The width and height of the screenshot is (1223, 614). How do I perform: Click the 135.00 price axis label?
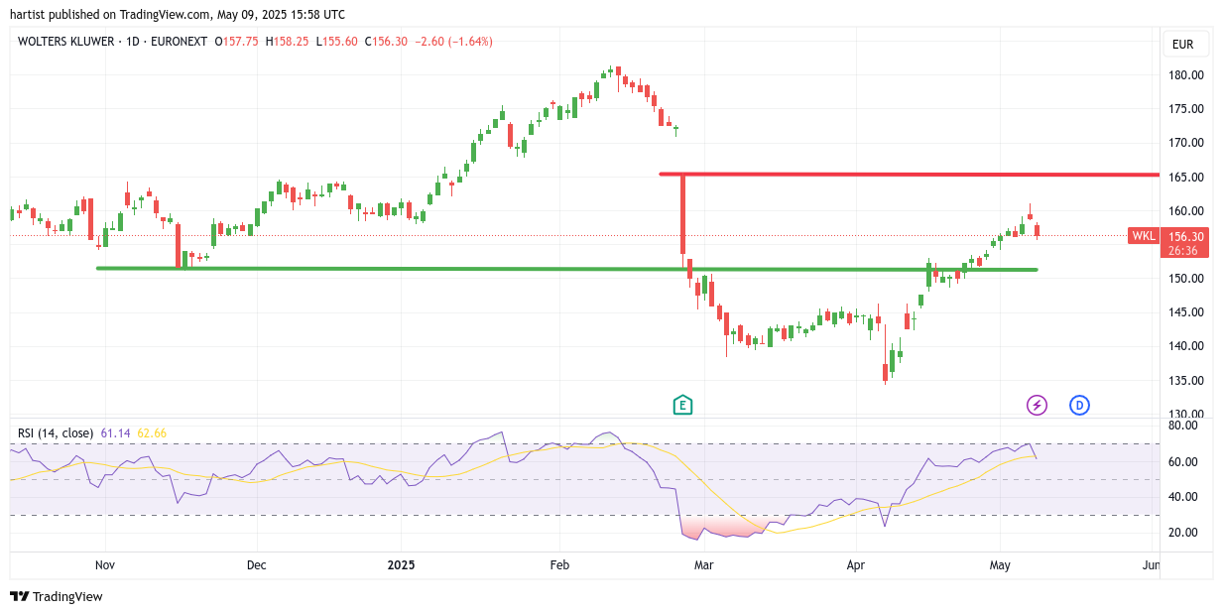(x=1186, y=381)
